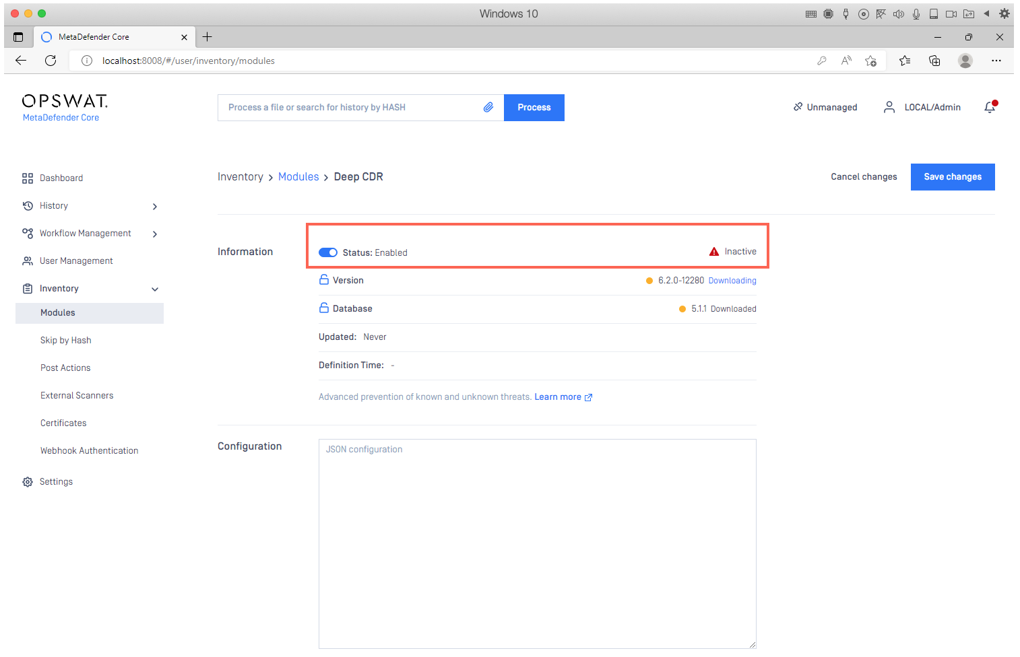
Task: Reload the page with refresh icon
Action: click(51, 61)
